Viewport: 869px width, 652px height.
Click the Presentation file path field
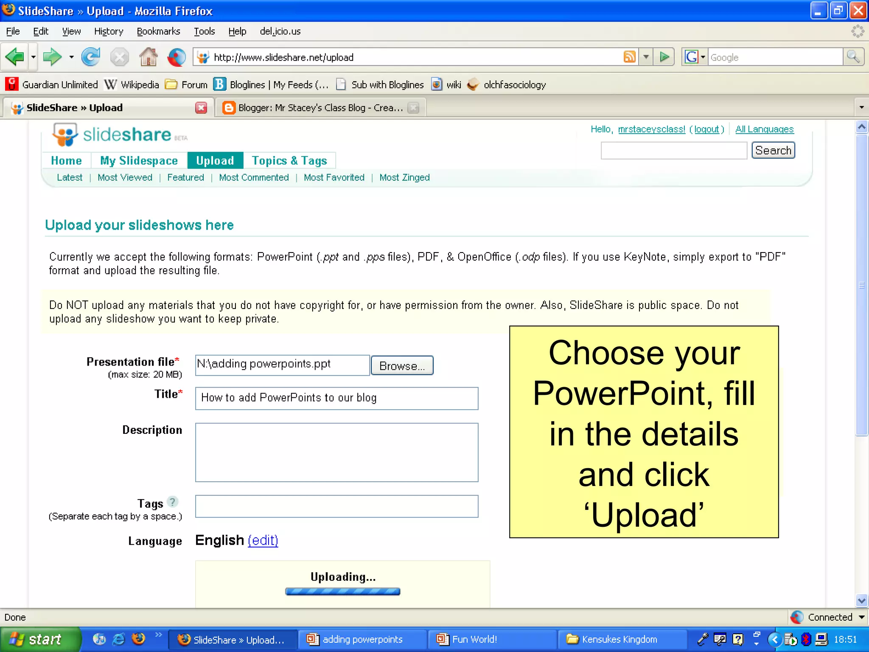coord(282,365)
